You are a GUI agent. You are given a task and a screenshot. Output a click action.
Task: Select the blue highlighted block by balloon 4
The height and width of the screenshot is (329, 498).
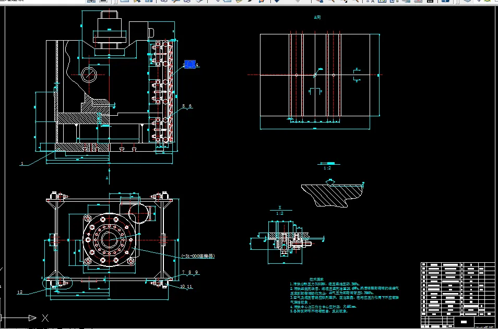click(189, 65)
